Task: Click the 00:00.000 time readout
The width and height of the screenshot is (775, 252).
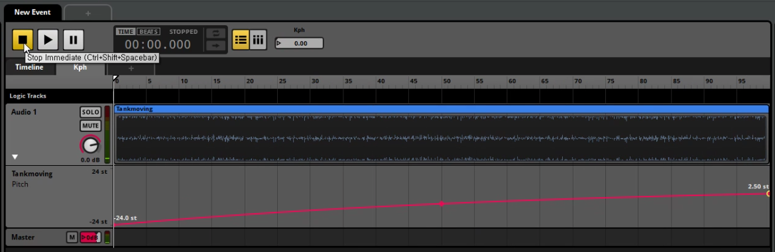Action: pos(158,44)
